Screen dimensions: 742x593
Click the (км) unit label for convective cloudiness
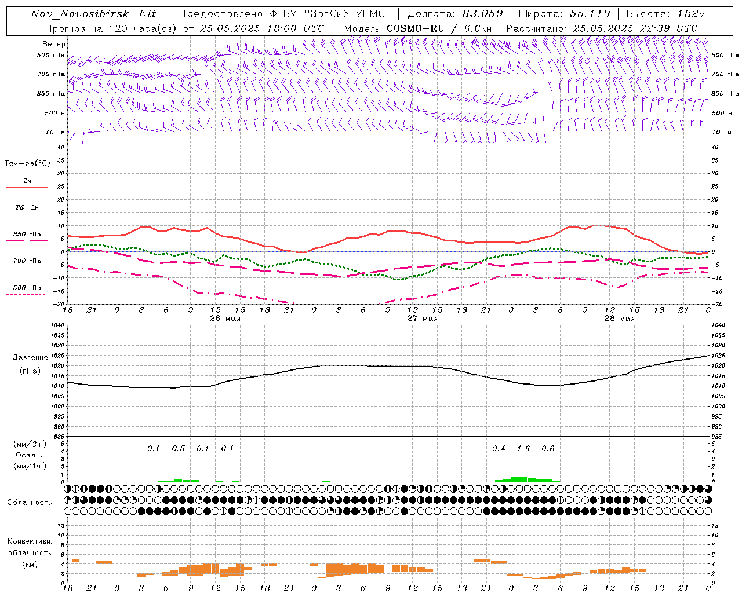pos(30,564)
